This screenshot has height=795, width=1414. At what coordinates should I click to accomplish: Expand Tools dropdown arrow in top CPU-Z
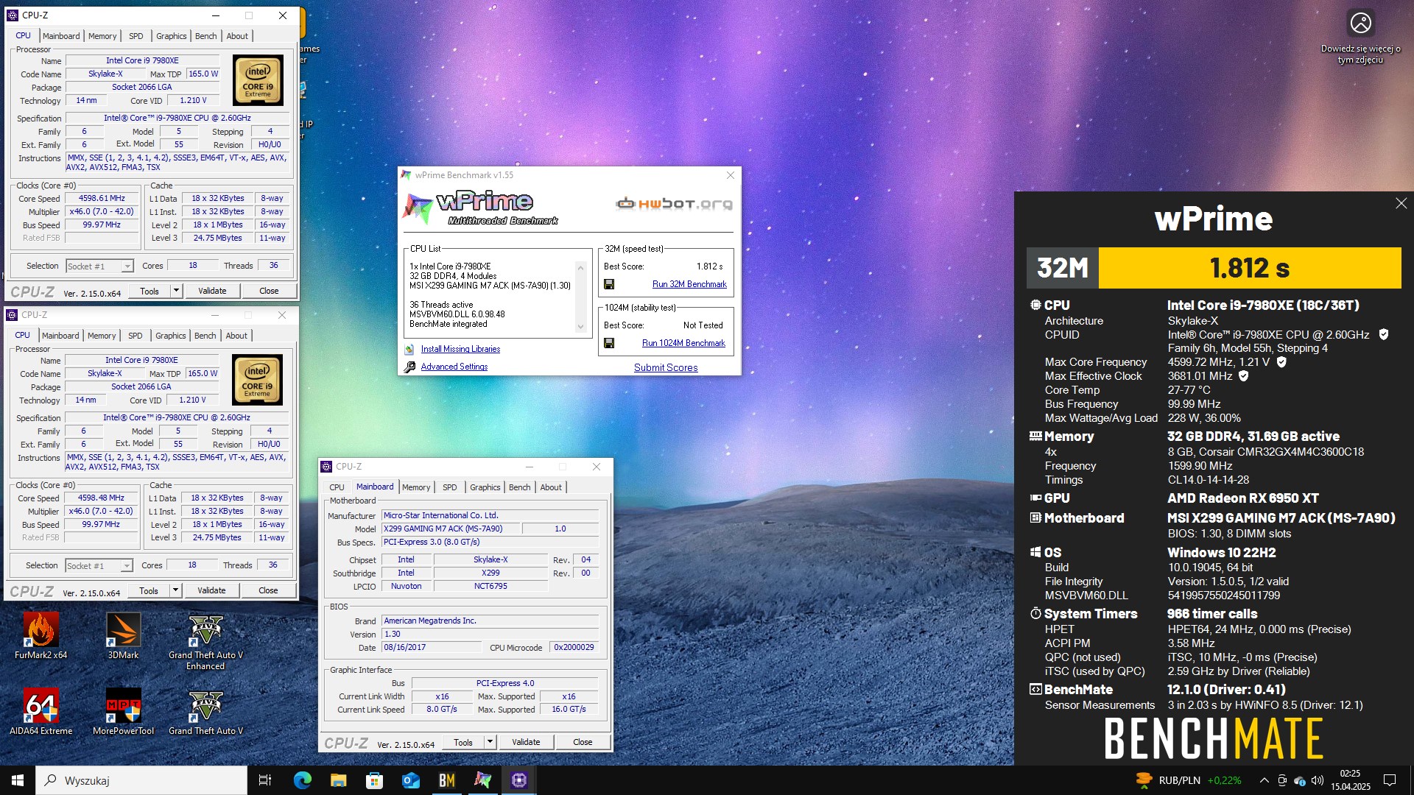point(176,291)
